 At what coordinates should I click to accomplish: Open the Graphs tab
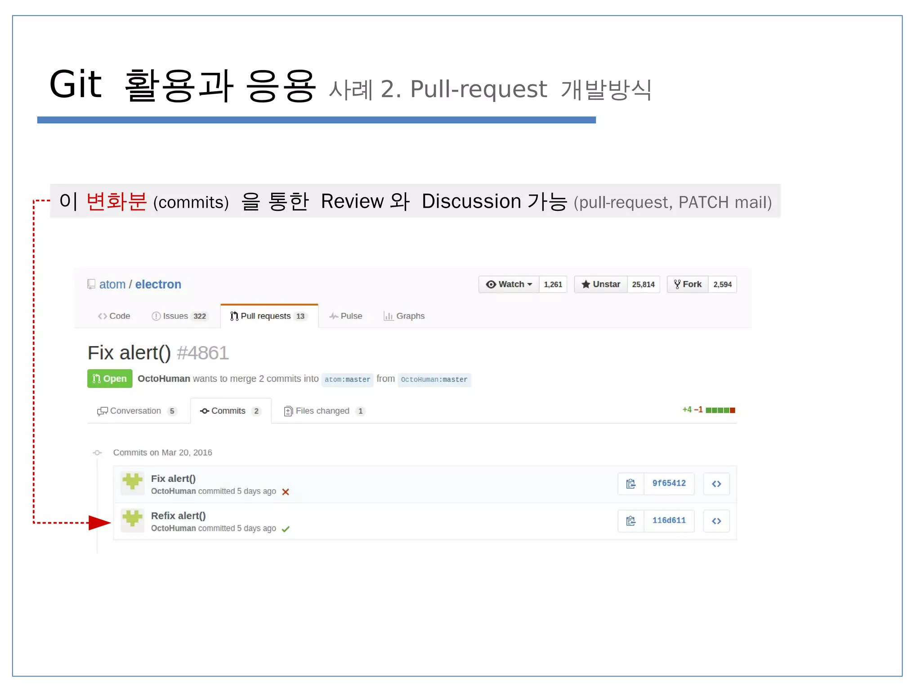(404, 316)
